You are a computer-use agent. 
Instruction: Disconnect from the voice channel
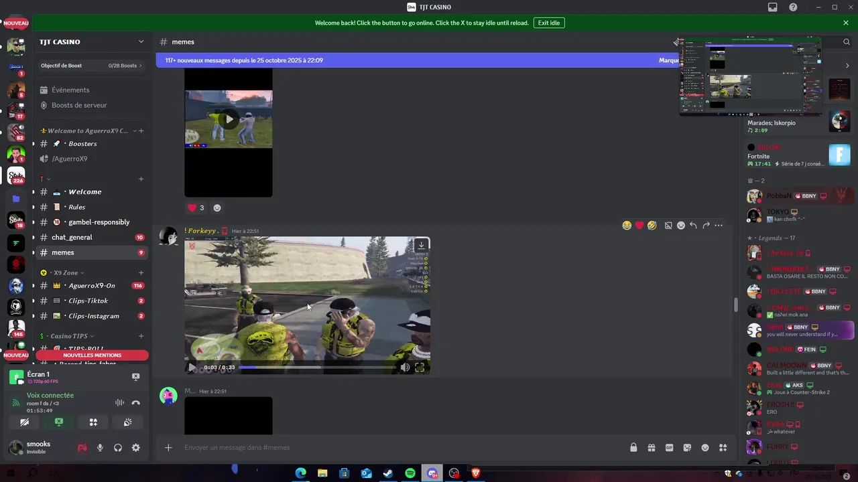coord(136,403)
